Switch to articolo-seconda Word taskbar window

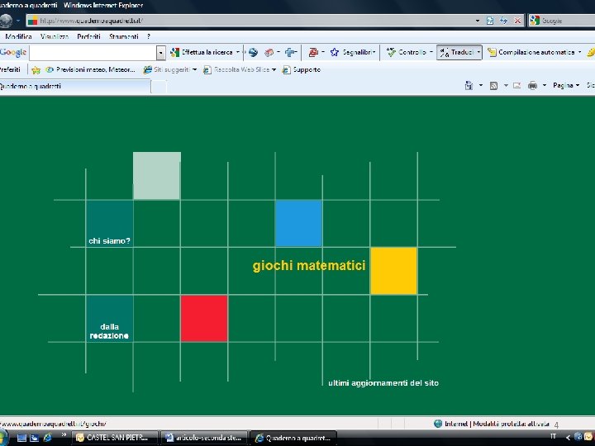(x=204, y=438)
